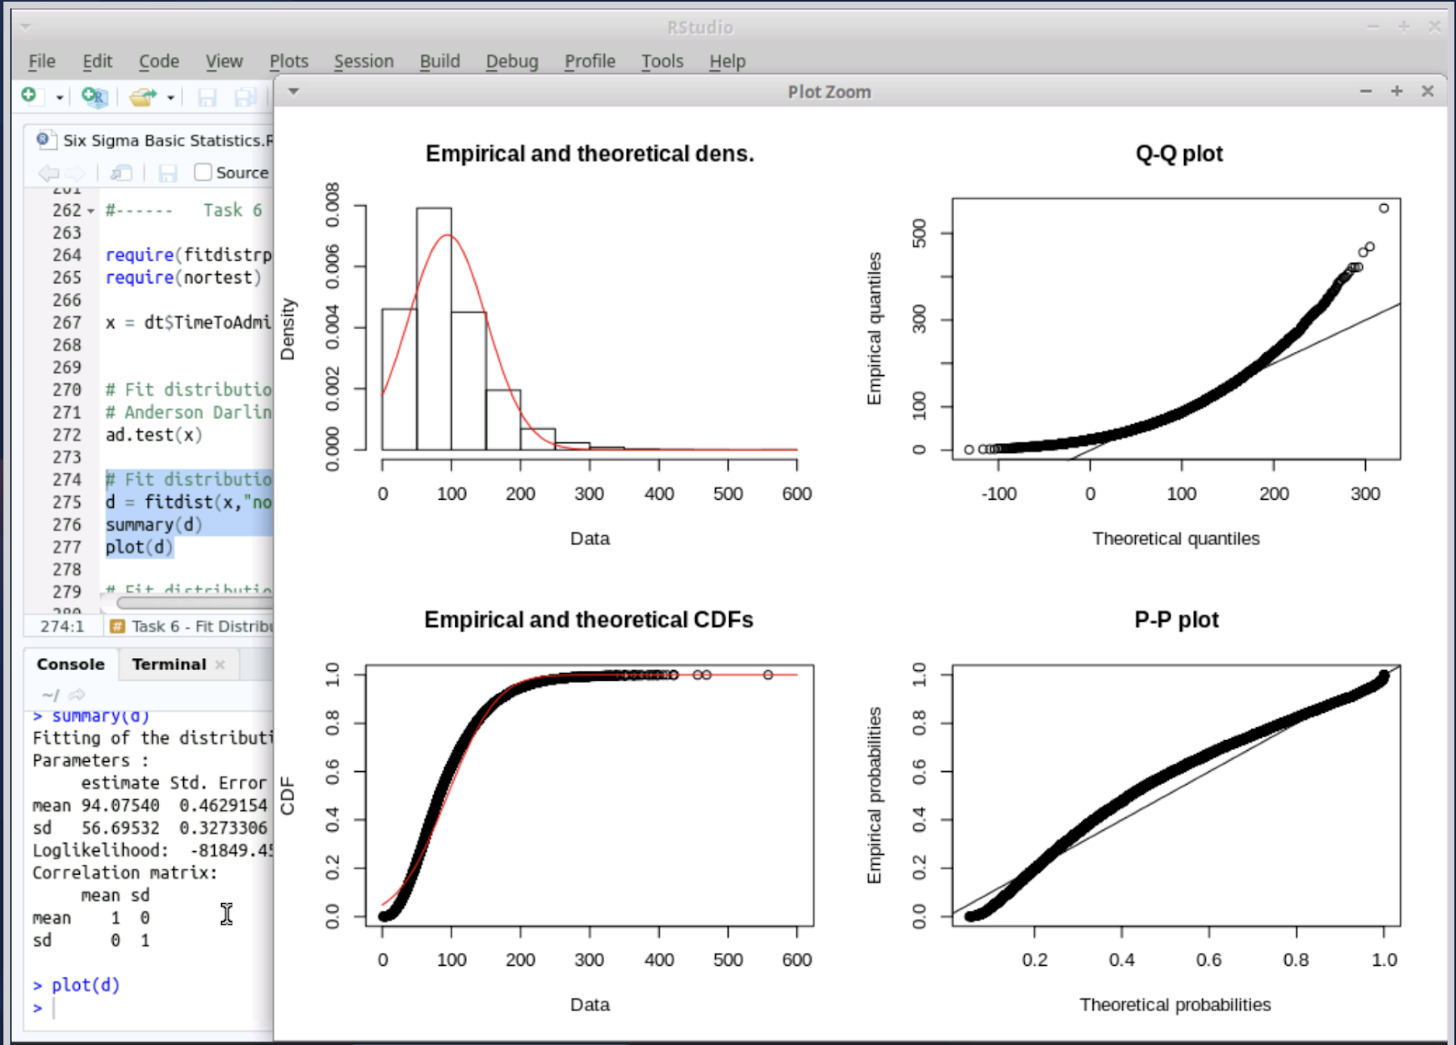The height and width of the screenshot is (1045, 1456).
Task: Open the Plots menu
Action: click(288, 61)
